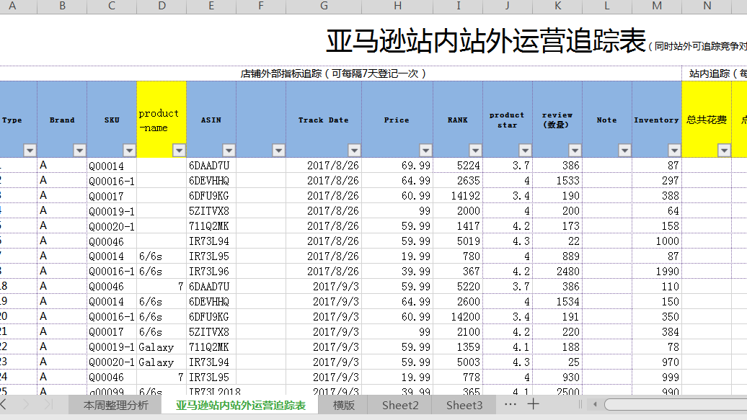Select the 亚马逊站内站外运营追踪表 sheet tab
747x420 pixels.
(x=241, y=406)
